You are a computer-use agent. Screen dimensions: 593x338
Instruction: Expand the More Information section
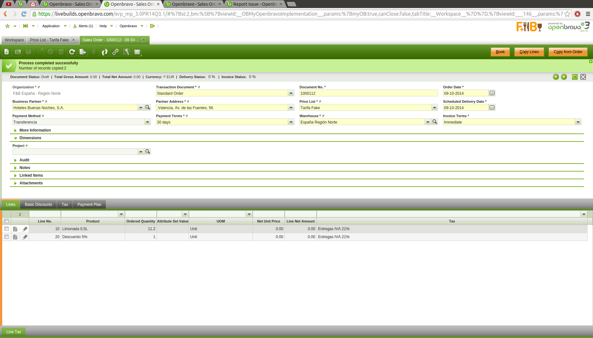pyautogui.click(x=35, y=130)
